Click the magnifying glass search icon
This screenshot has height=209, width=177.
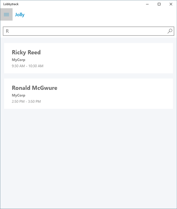point(170,31)
